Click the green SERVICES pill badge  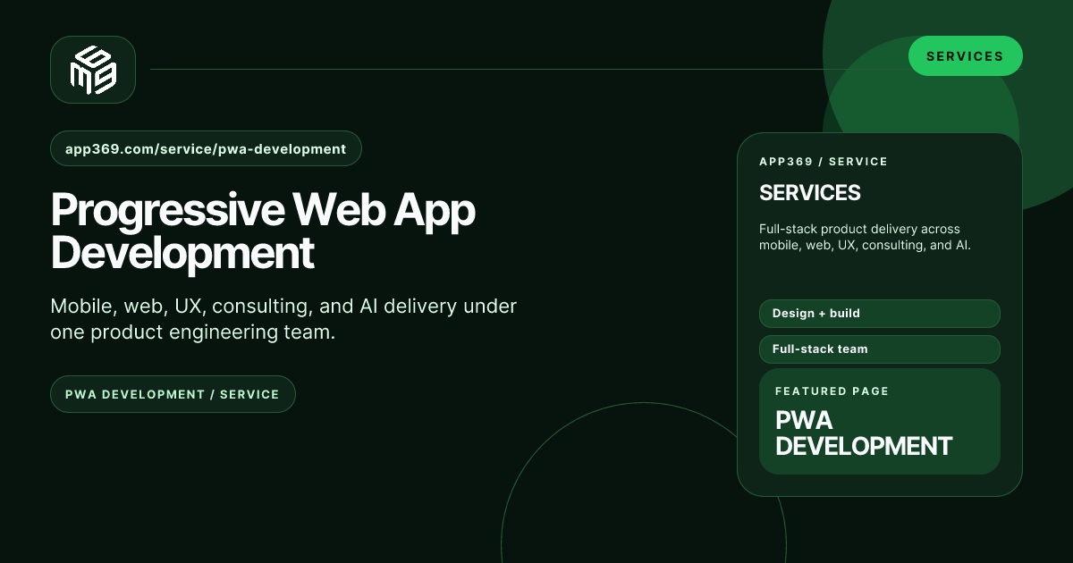tap(965, 56)
